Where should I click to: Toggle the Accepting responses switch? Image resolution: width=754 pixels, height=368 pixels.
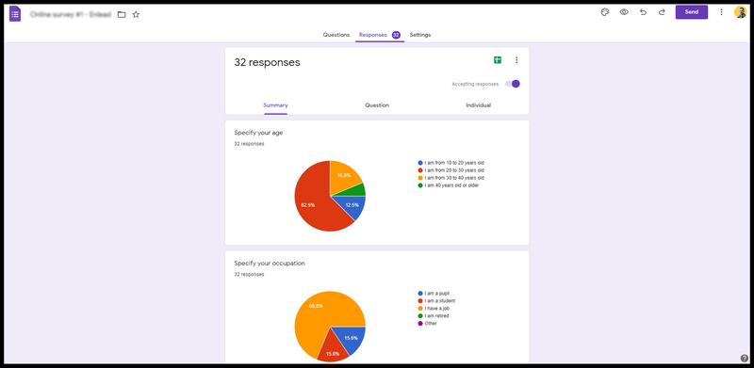[513, 84]
